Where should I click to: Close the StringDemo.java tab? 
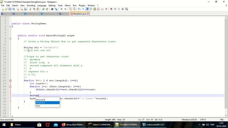click(x=88, y=14)
